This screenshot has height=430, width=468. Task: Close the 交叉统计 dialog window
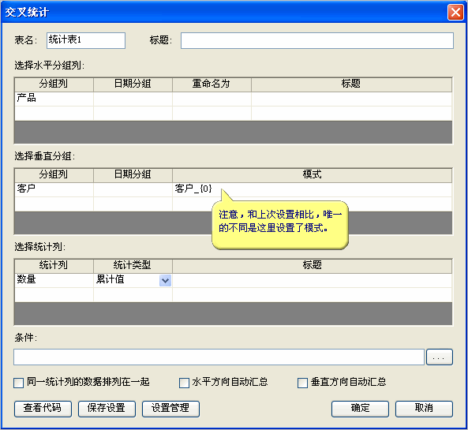tap(455, 13)
